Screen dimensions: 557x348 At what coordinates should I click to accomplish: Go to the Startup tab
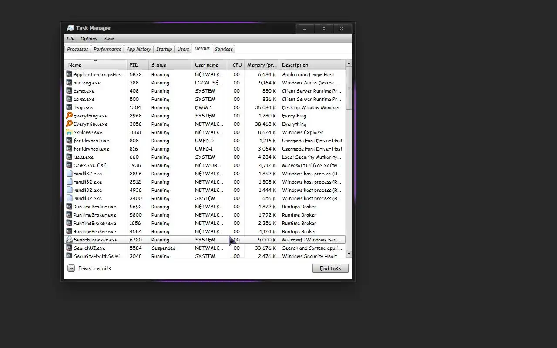[164, 49]
